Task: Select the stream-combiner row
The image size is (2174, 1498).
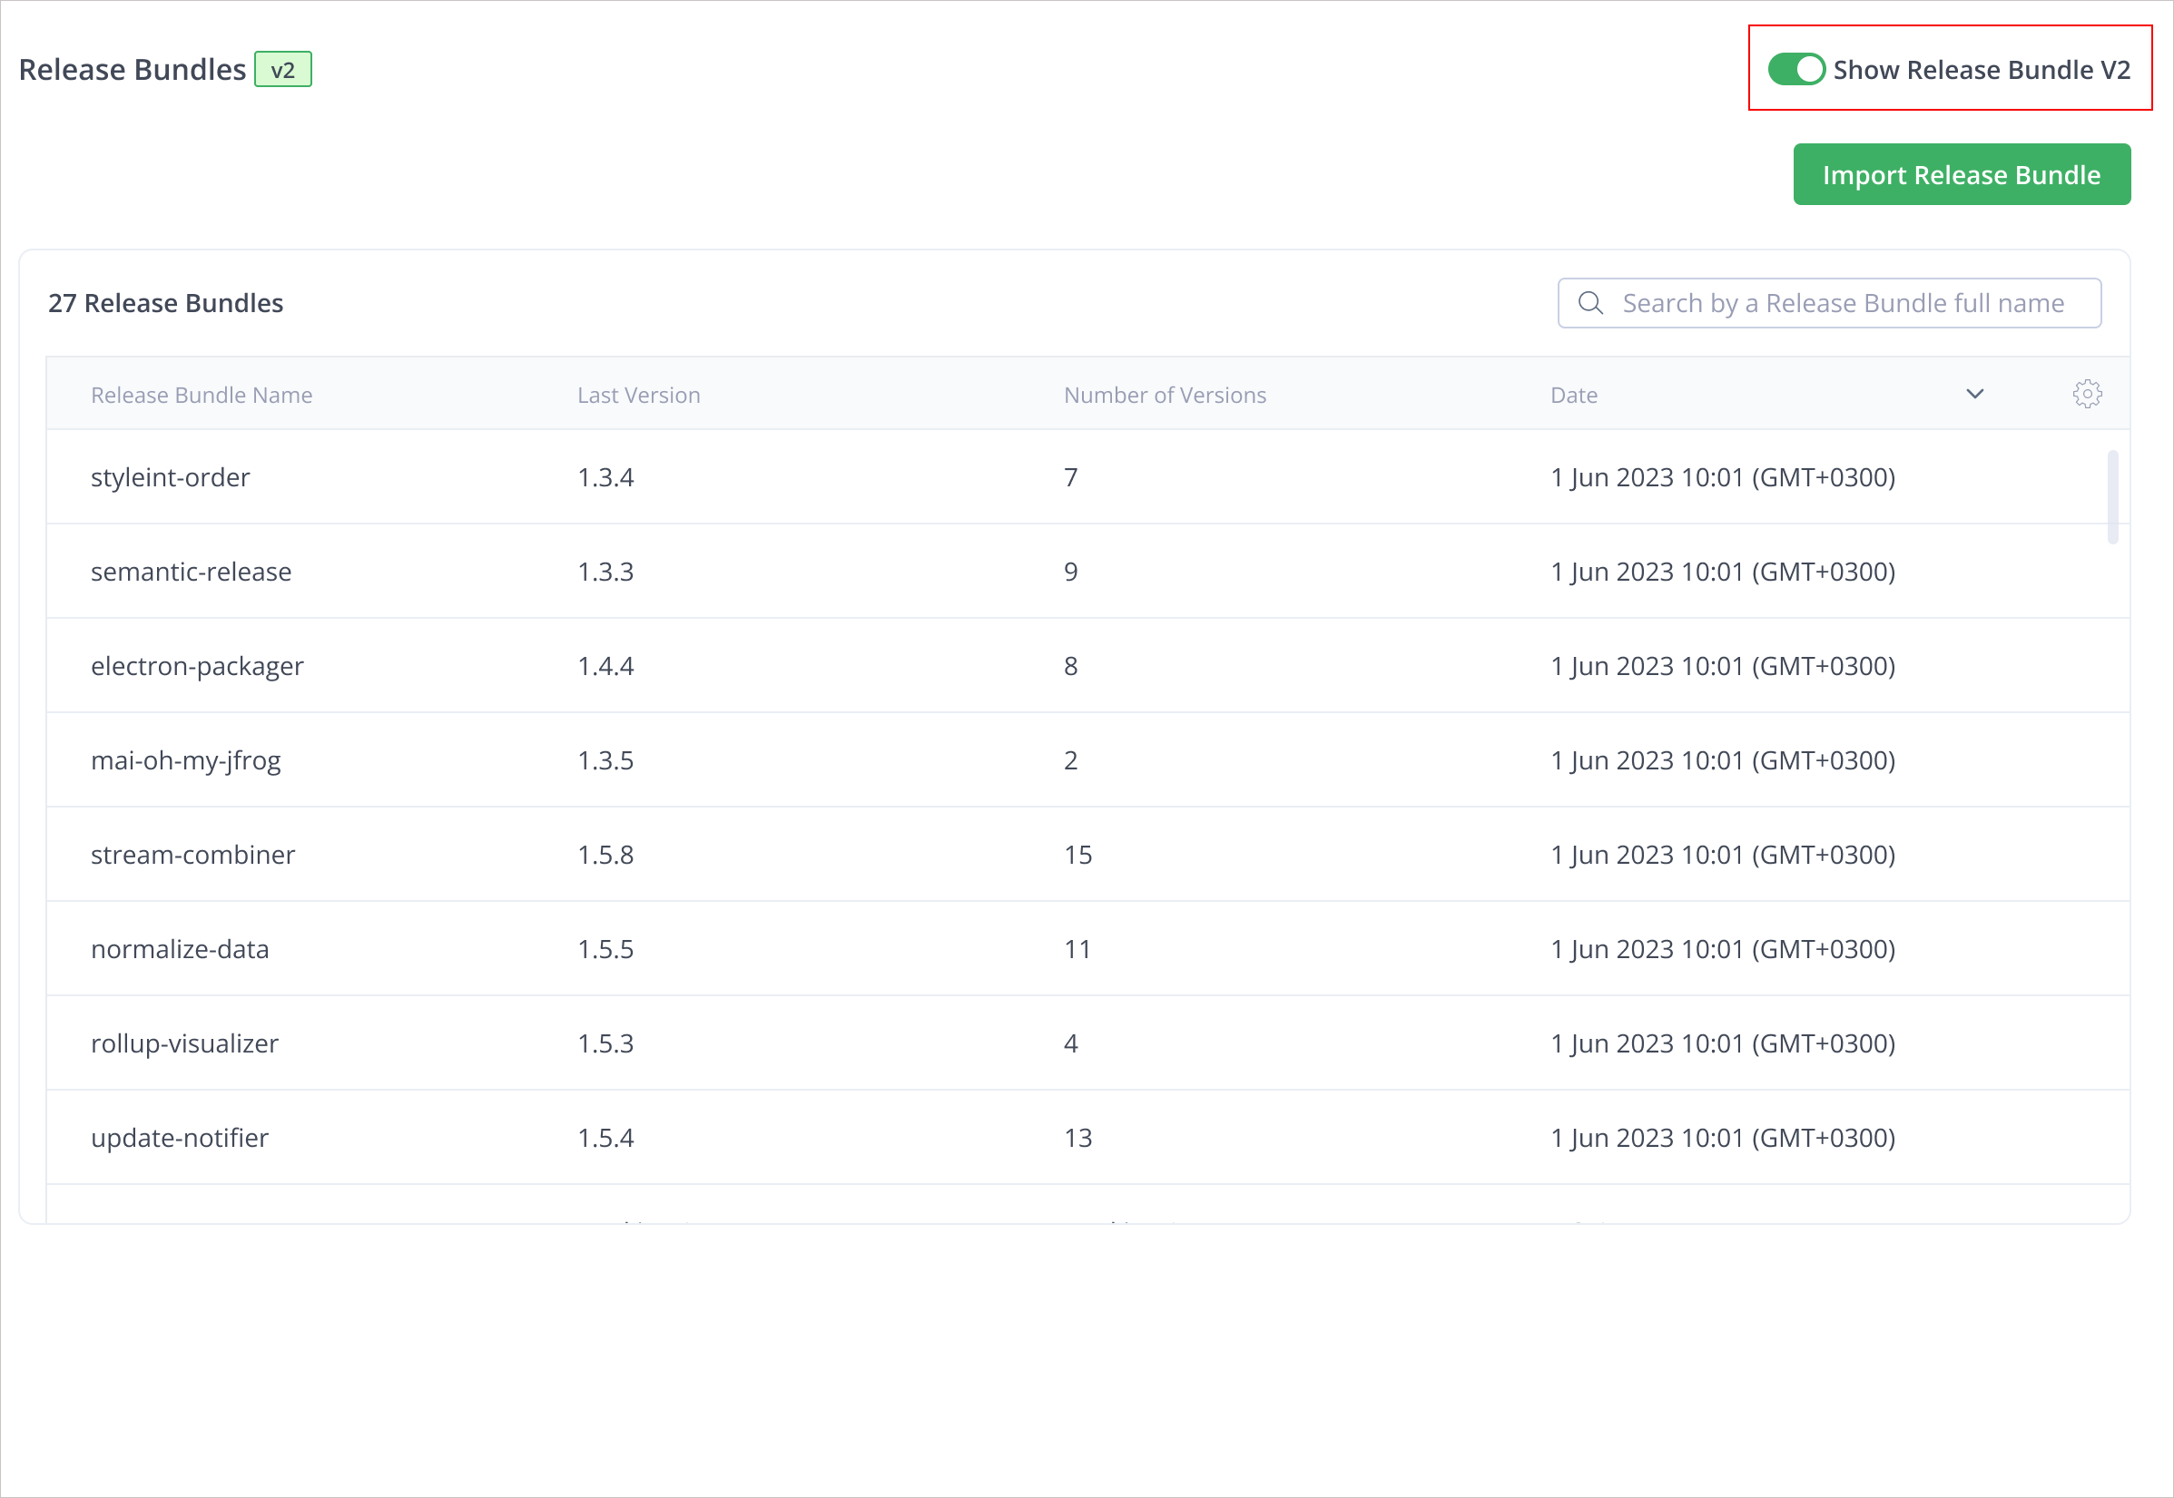Action: click(192, 855)
